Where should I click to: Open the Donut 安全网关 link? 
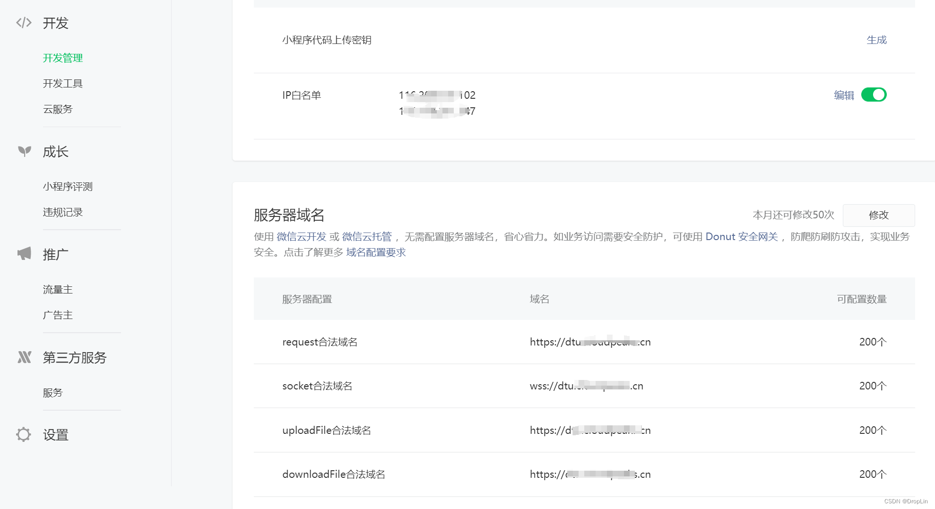[742, 237]
